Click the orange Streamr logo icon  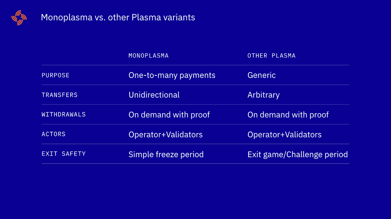(x=19, y=18)
